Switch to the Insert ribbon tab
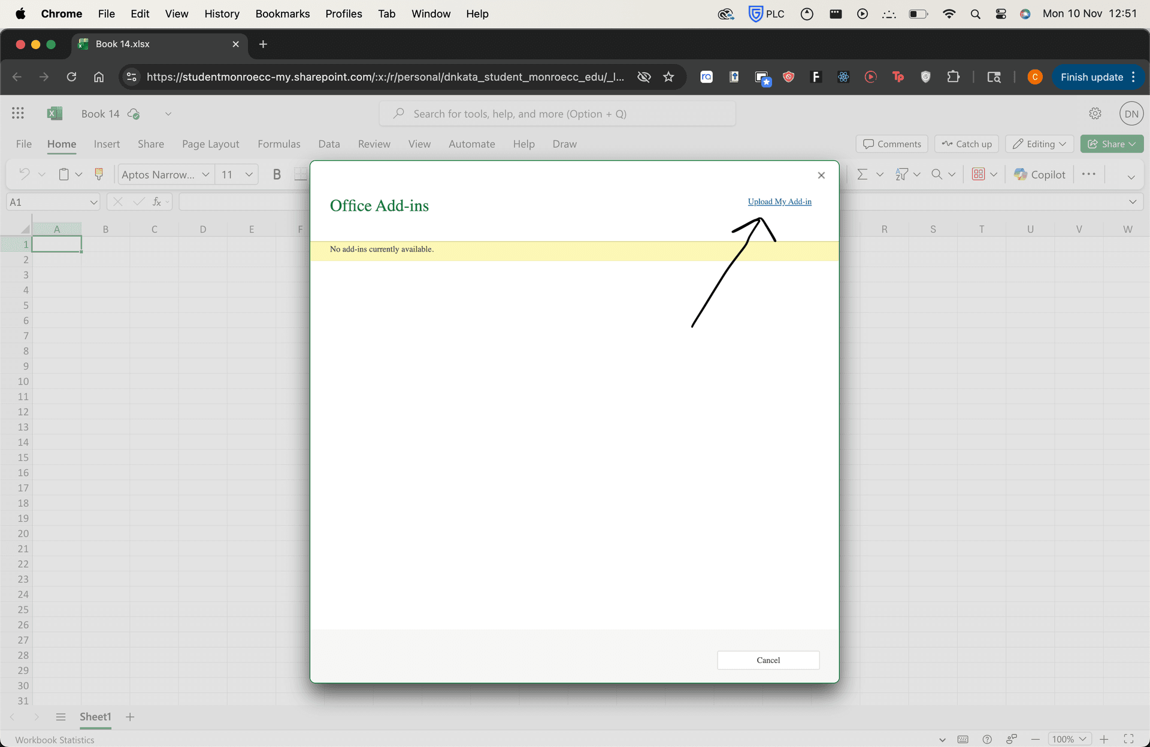 (x=107, y=144)
